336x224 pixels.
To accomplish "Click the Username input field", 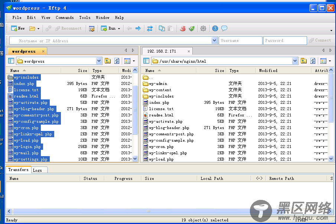I will click(x=241, y=40).
